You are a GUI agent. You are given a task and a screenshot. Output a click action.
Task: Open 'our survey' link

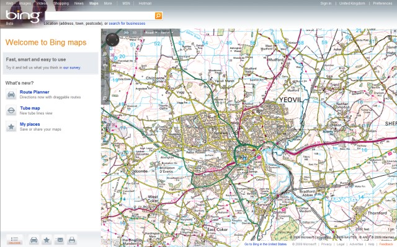point(72,67)
